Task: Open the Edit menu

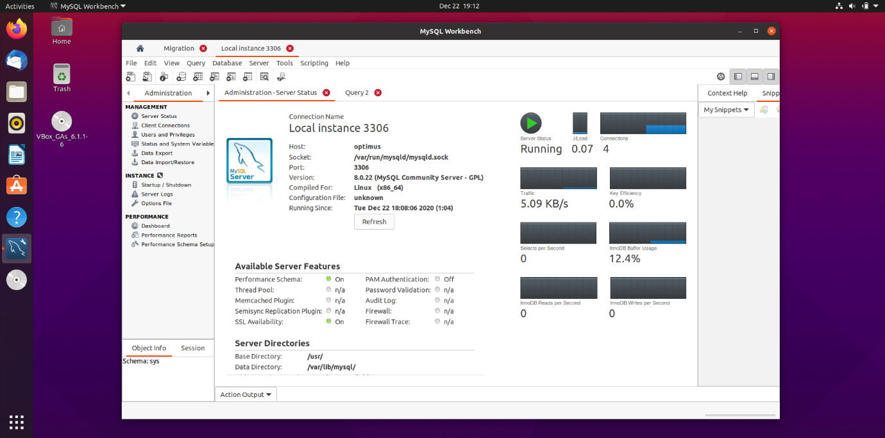Action: click(150, 63)
